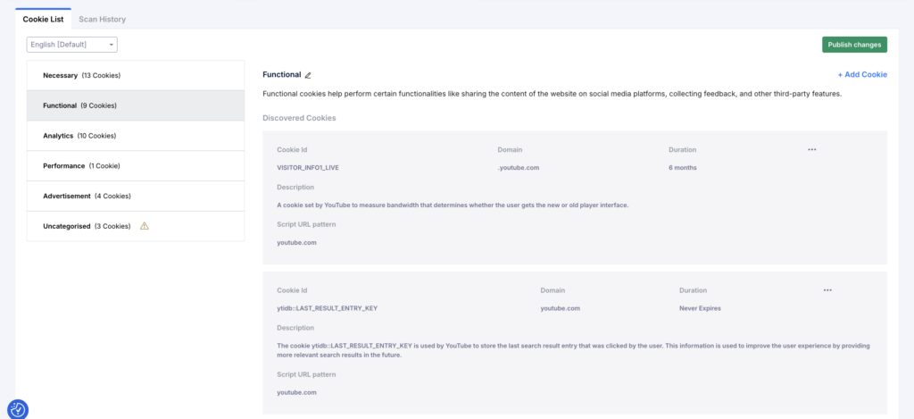Click the VISITOR_INFO1_LIVE cookie ID text
Image resolution: width=914 pixels, height=419 pixels.
[x=309, y=167]
